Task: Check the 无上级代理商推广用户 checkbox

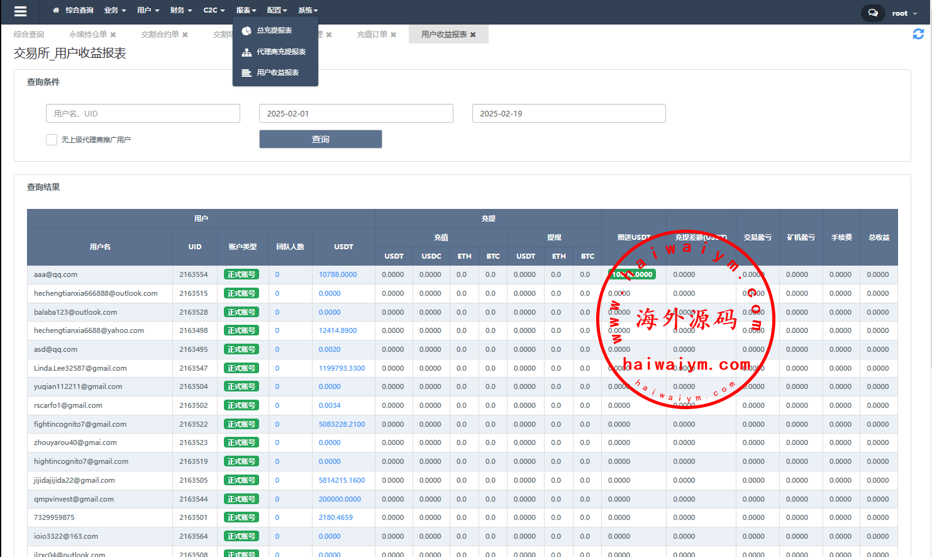Action: click(x=52, y=140)
